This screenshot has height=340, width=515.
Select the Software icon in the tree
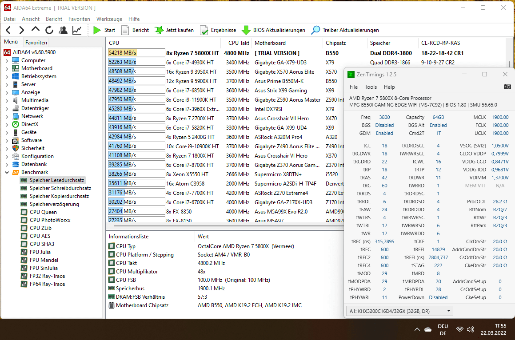[x=16, y=140]
